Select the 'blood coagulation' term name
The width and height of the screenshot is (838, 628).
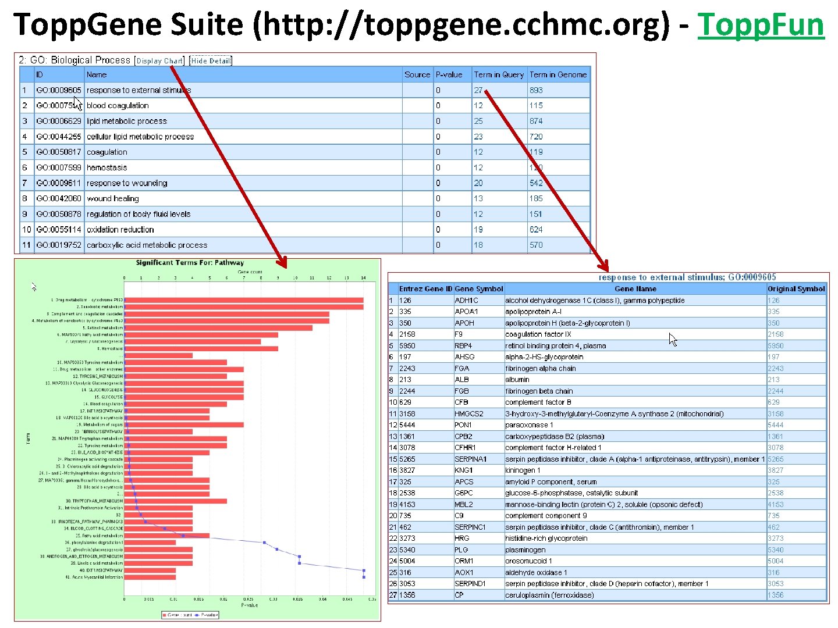coord(118,105)
